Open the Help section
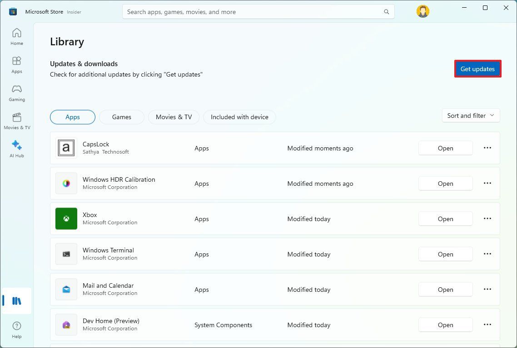Viewport: 517px width, 348px height. pyautogui.click(x=16, y=329)
